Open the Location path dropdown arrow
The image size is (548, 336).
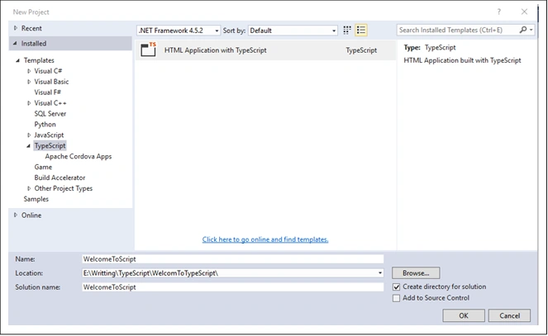point(380,273)
